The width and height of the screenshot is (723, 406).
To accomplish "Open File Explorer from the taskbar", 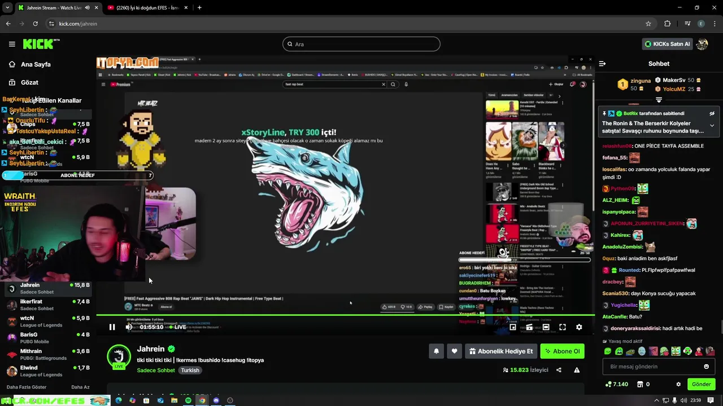I will (x=174, y=400).
